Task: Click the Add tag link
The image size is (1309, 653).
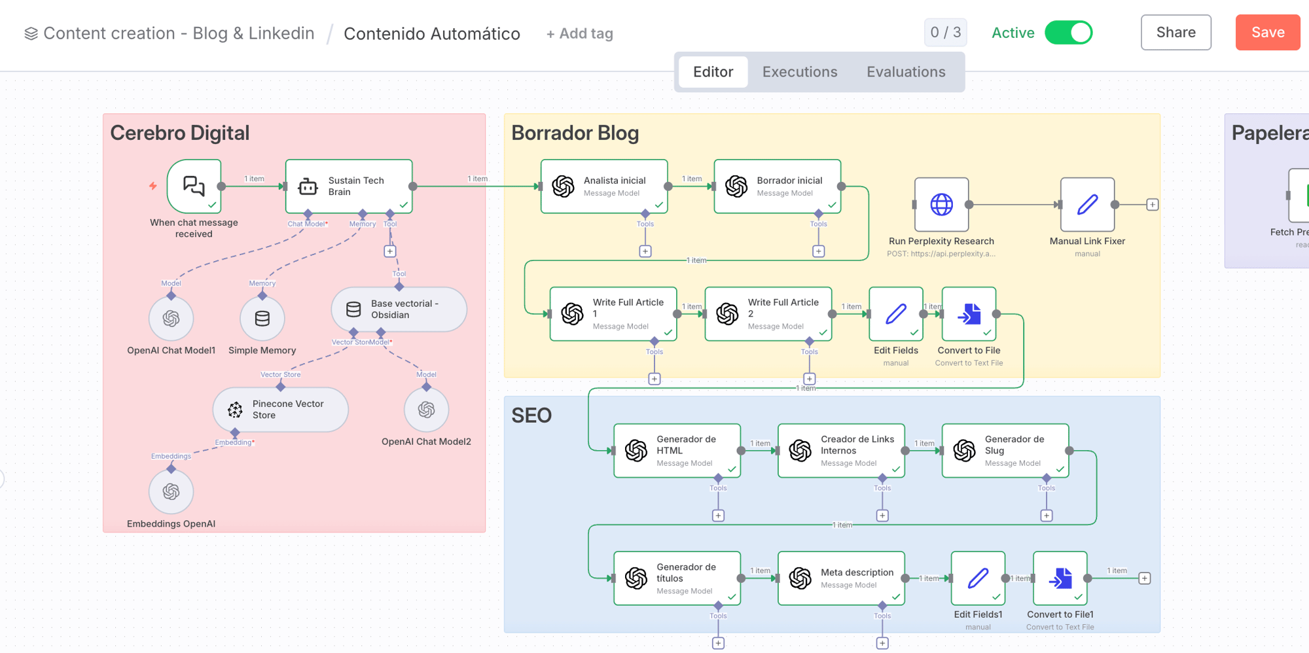Action: 580,33
